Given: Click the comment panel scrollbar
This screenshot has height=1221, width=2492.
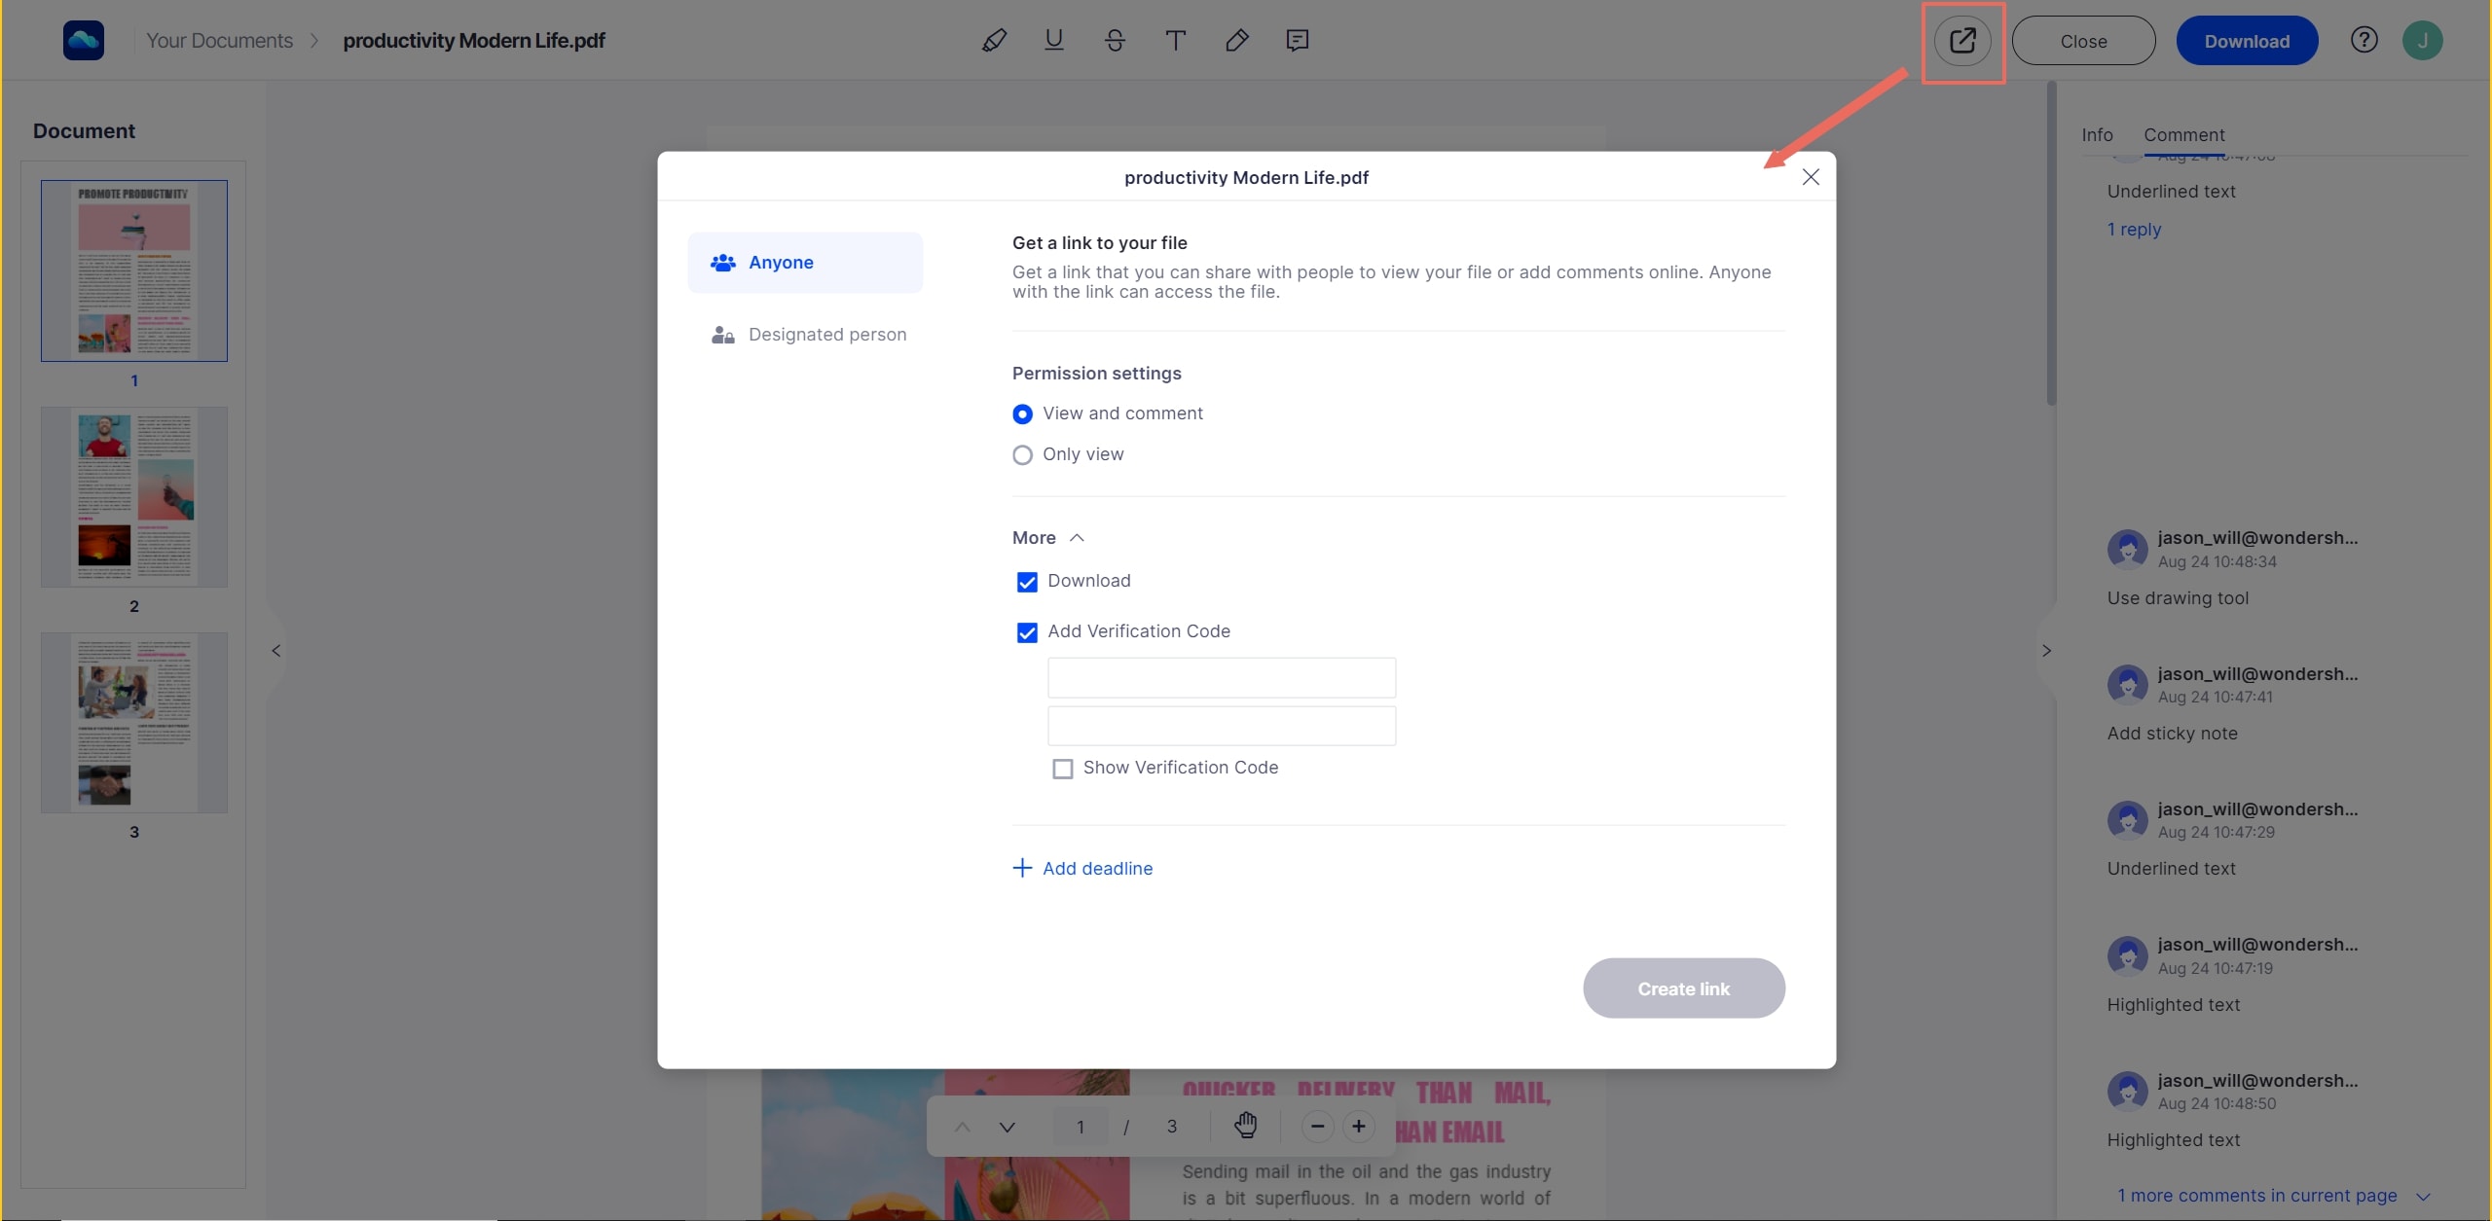Looking at the screenshot, I should point(2051,243).
